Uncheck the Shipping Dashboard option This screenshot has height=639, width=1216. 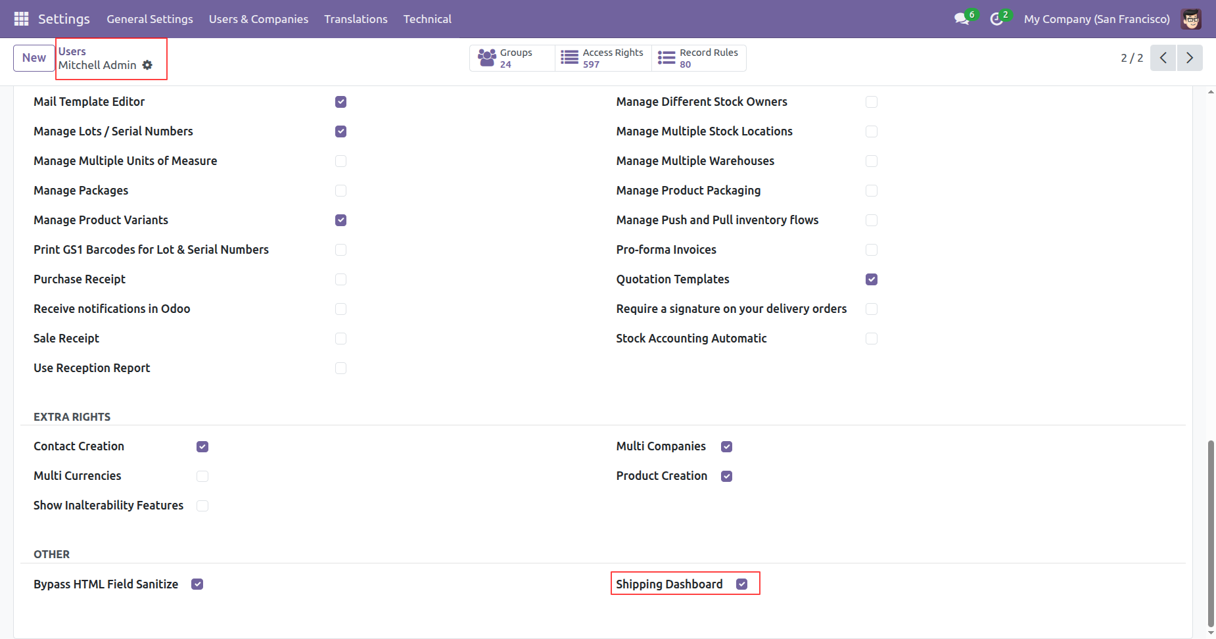741,584
